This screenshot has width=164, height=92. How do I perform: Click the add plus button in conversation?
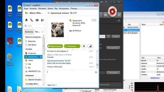(x=84, y=46)
